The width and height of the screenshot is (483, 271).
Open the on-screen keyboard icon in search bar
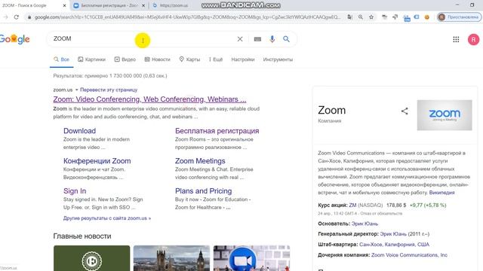257,39
